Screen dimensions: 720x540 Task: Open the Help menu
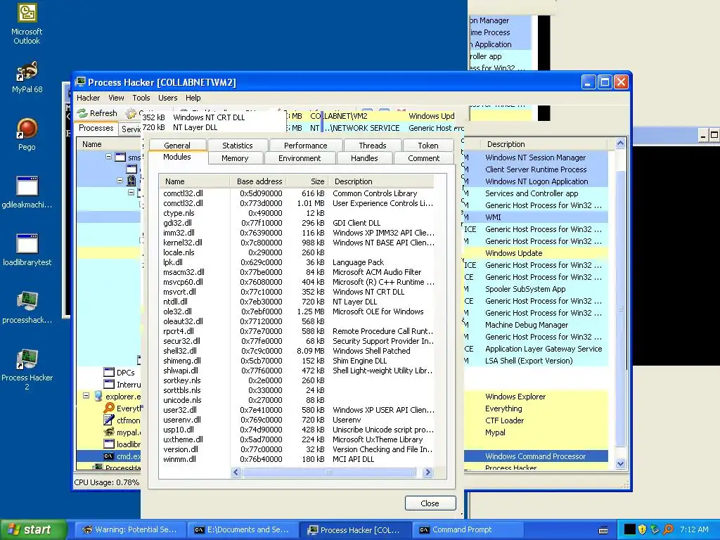(x=193, y=98)
